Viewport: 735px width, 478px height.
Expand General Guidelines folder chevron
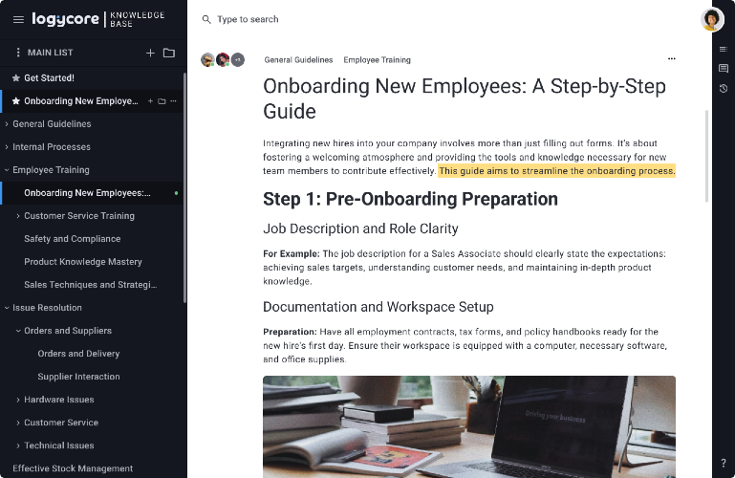pos(7,124)
